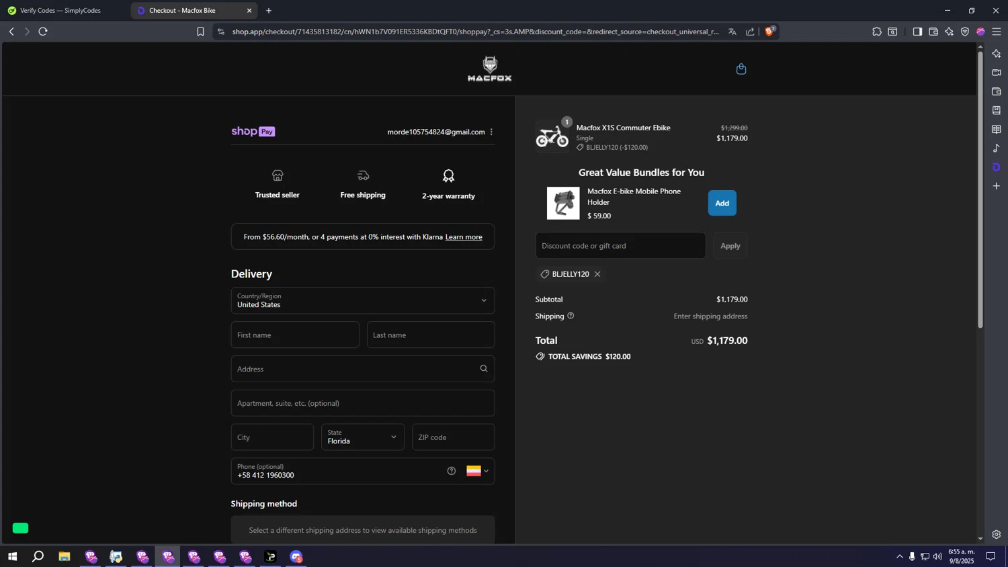Click the Shipping info question mark icon
1008x567 pixels.
571,316
